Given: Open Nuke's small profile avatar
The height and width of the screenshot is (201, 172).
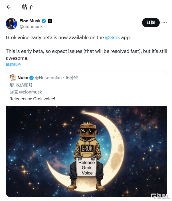Looking at the screenshot, I should point(13,78).
